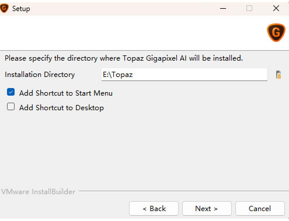Uncheck Add Shortcut to Start Menu checkbox
This screenshot has width=289, height=221.
(11, 92)
